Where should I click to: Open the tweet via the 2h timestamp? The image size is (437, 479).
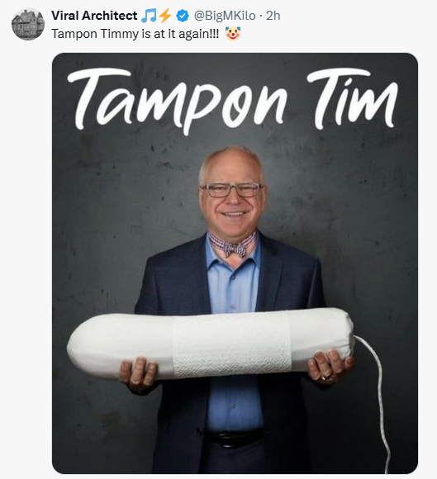(273, 16)
